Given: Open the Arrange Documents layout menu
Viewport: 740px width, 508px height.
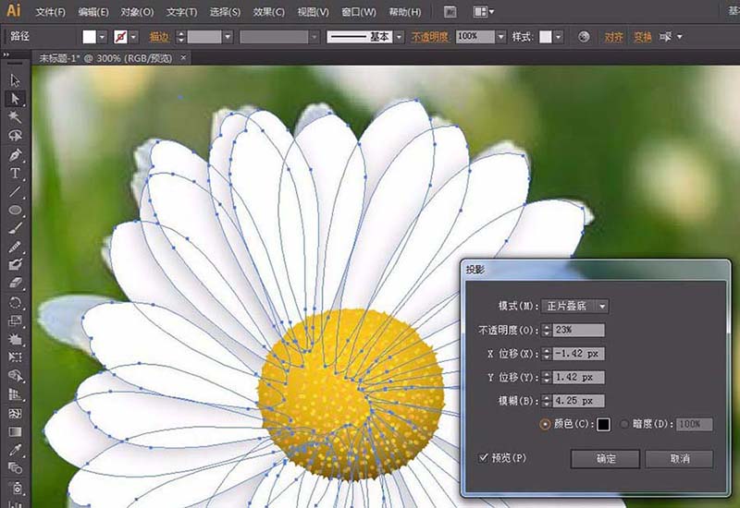Looking at the screenshot, I should (483, 12).
